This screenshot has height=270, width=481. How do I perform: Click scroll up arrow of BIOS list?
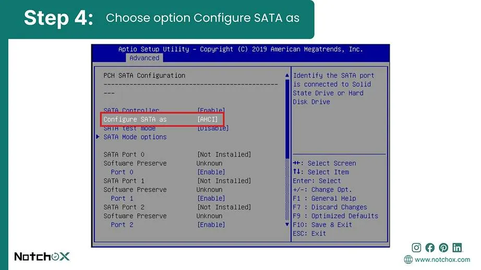tap(287, 75)
